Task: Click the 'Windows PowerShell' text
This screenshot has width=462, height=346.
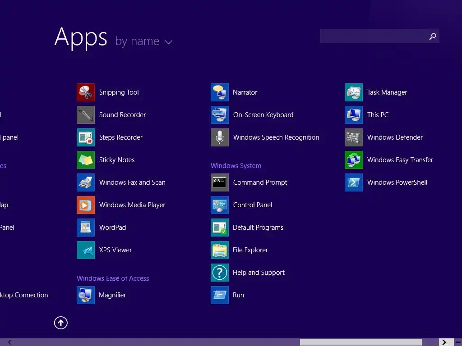Action: coord(397,182)
